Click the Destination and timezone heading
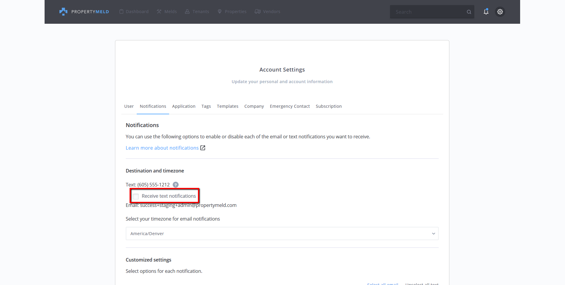Viewport: 565px width, 285px height. pos(155,171)
